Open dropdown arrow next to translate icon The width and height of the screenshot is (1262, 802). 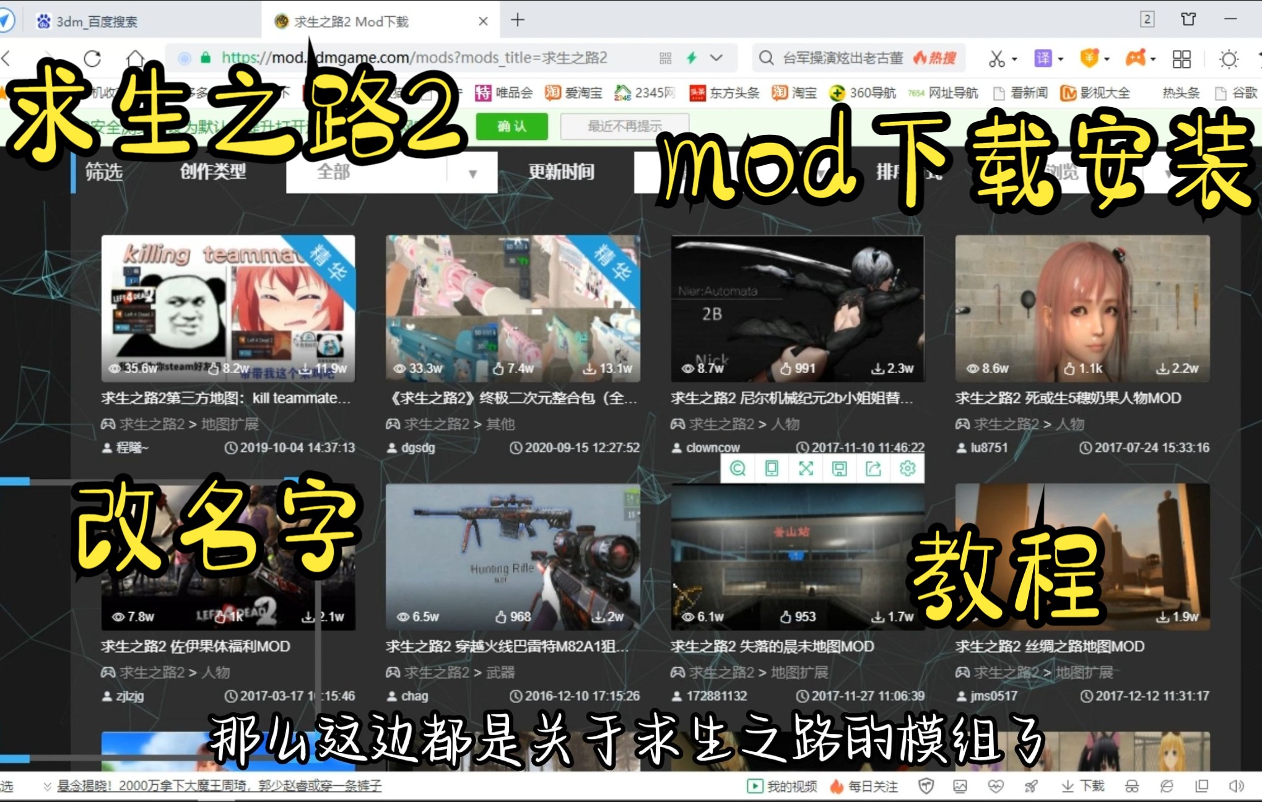pos(1060,59)
